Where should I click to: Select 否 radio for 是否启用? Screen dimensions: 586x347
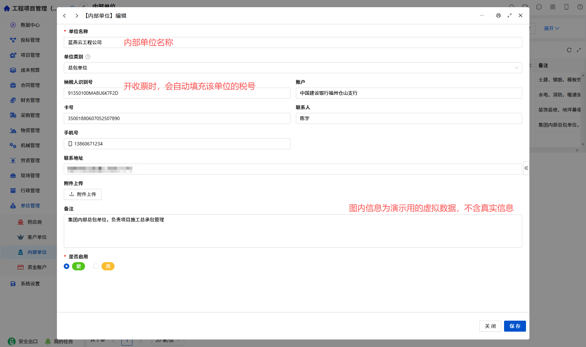point(96,266)
